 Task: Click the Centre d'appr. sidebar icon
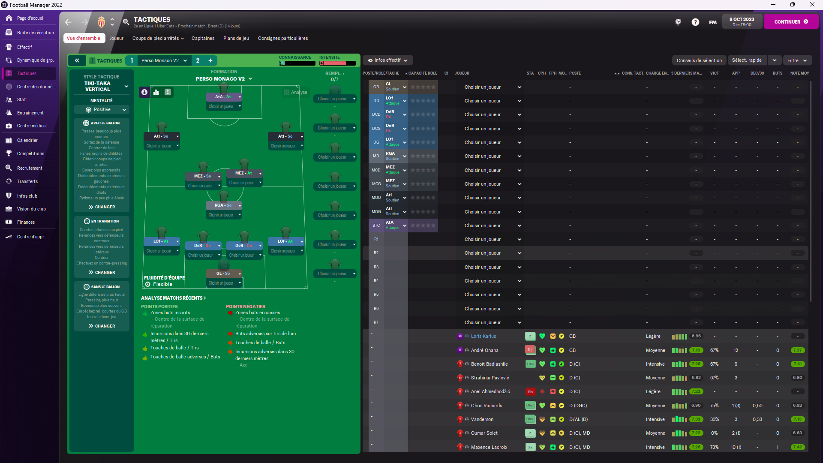coord(9,237)
